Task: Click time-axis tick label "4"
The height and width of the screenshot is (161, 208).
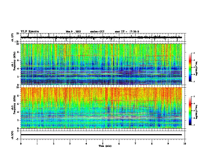Action: coord(86,144)
